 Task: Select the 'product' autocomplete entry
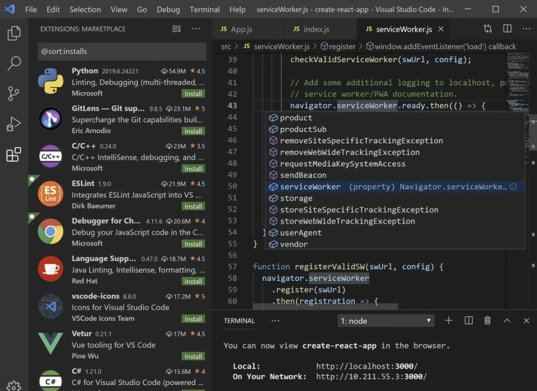tap(395, 118)
